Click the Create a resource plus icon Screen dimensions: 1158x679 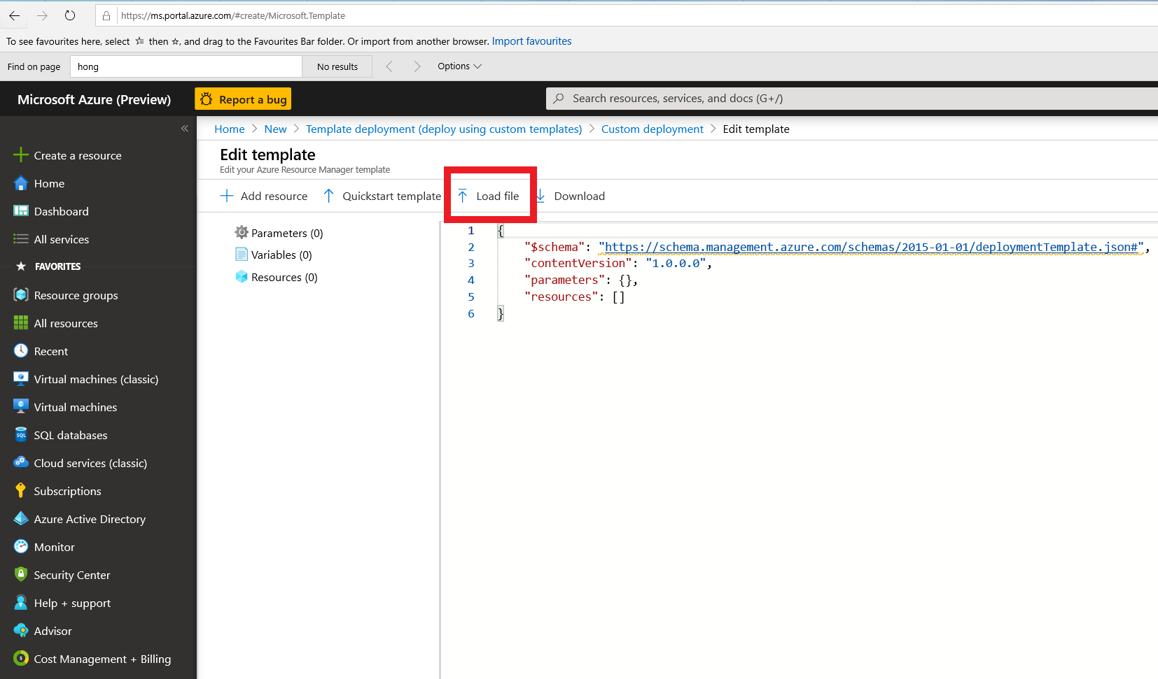(x=21, y=155)
